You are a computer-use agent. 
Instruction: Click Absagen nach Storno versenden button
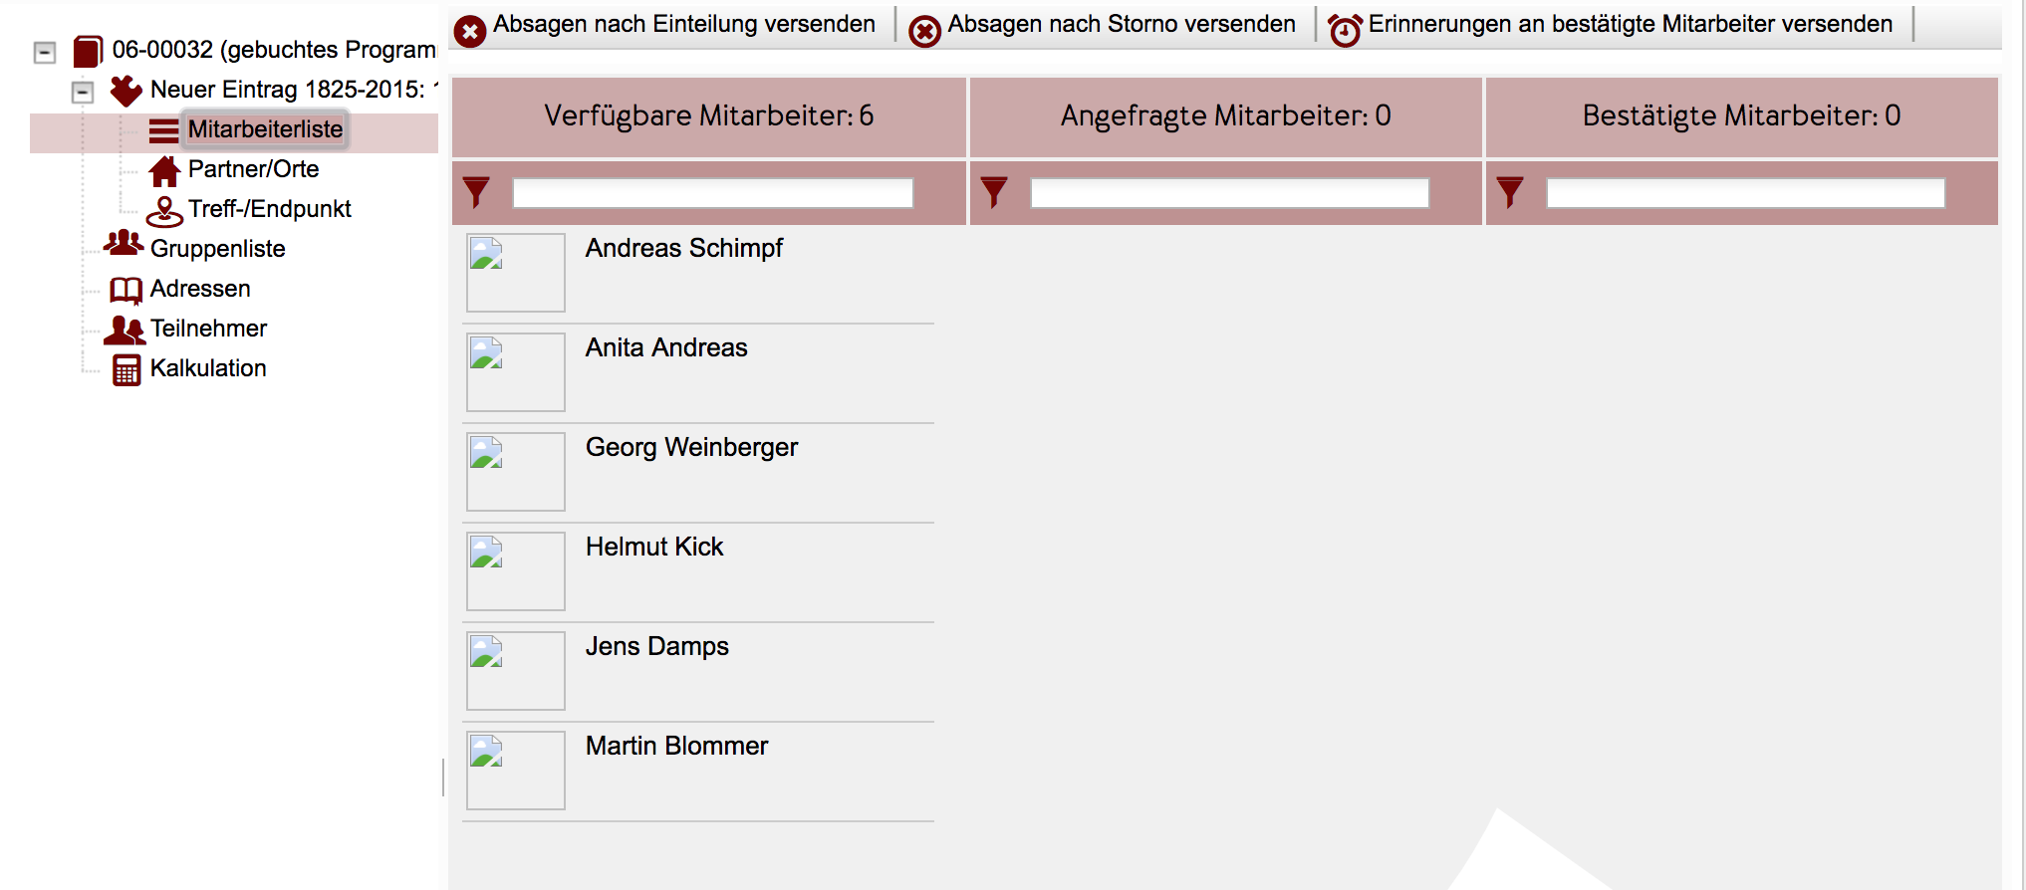(x=1103, y=26)
